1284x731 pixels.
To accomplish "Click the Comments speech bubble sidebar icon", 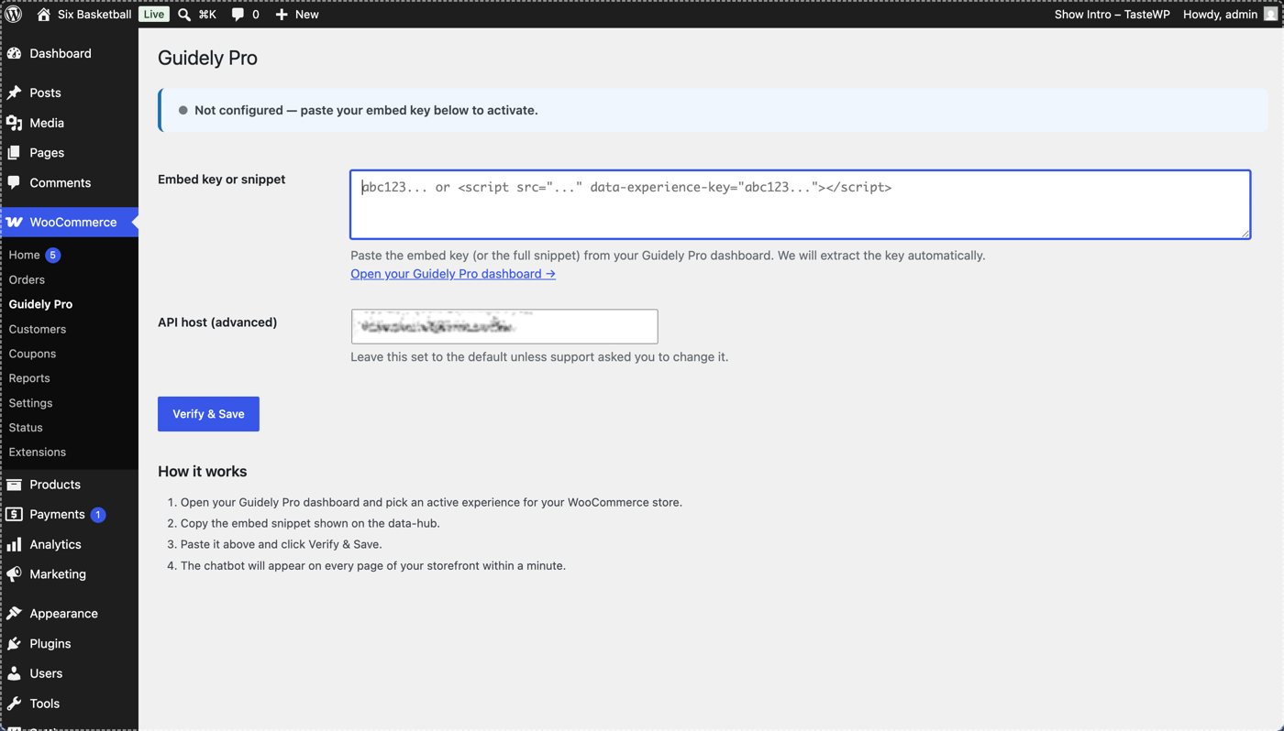I will click(x=15, y=182).
